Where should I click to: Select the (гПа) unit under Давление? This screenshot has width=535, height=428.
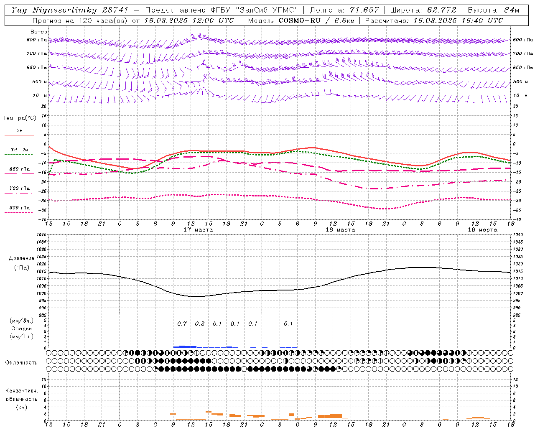[21, 268]
